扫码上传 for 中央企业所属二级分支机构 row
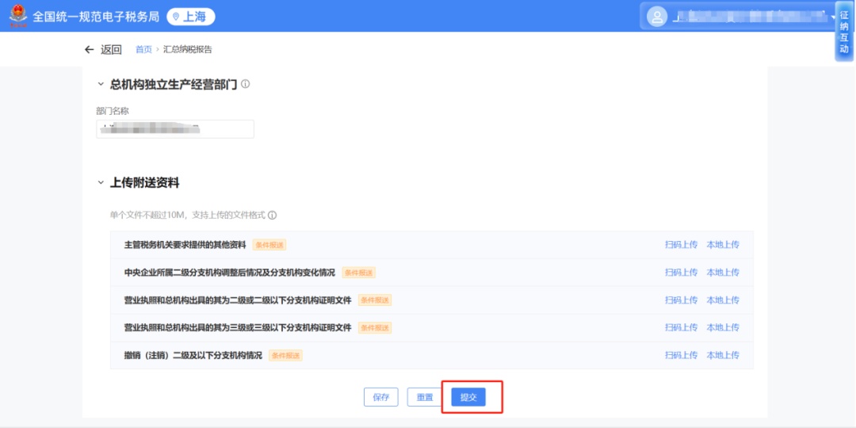This screenshot has height=428, width=856. (681, 273)
